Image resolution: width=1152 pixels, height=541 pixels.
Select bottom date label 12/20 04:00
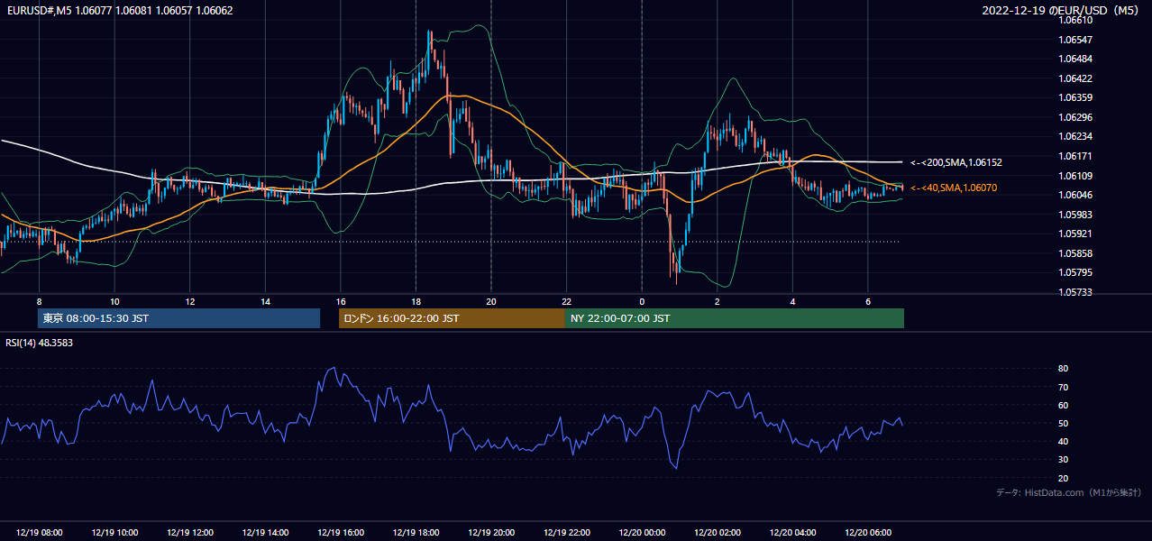[792, 533]
